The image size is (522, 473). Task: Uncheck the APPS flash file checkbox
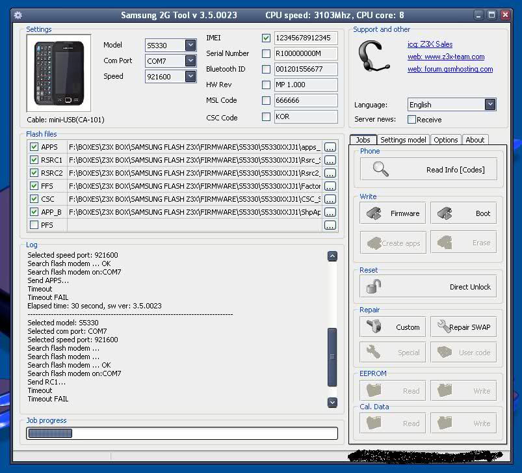[34, 147]
